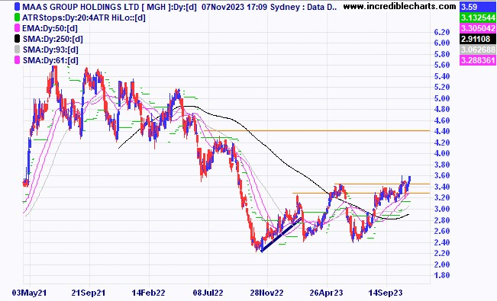The height and width of the screenshot is (301, 497).
Task: Click the 4.00 price axis label
Action: coord(442,153)
